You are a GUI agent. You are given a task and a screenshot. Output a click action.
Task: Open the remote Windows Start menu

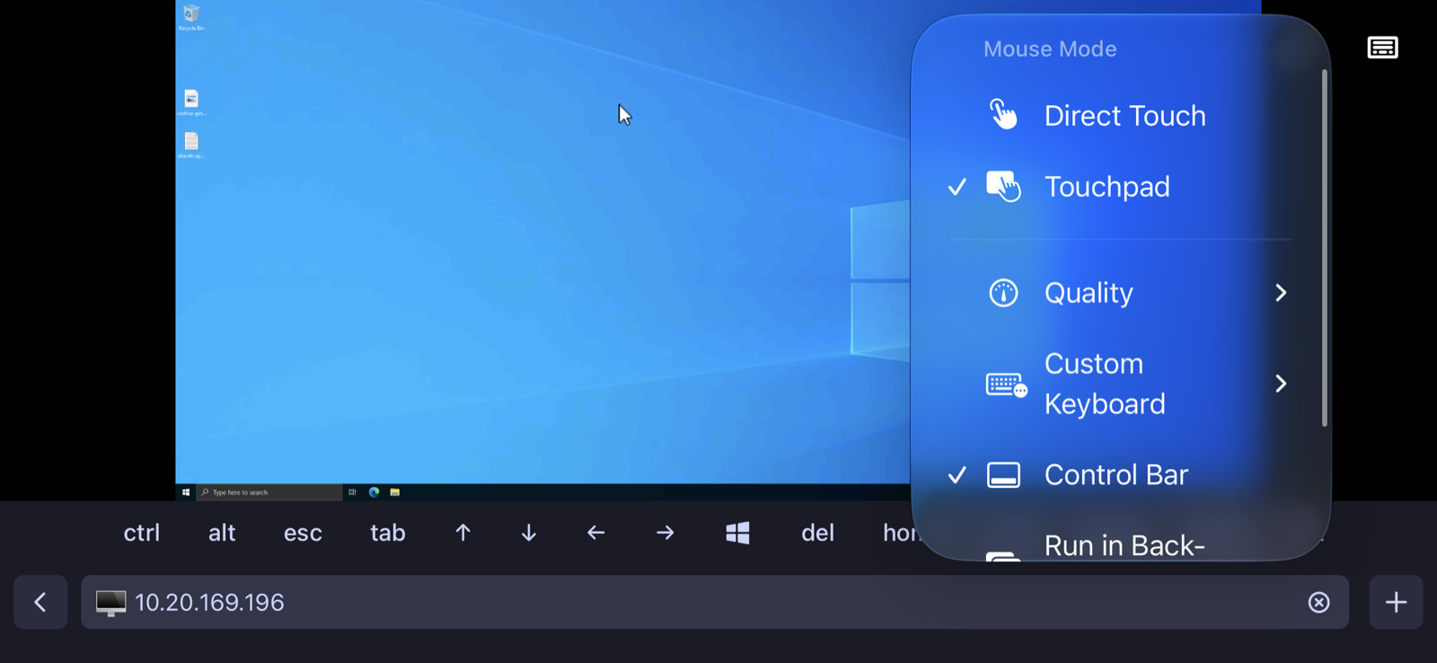pyautogui.click(x=186, y=492)
